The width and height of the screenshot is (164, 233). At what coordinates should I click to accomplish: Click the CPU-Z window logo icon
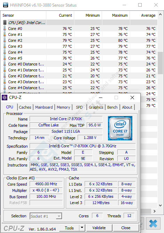point(5,98)
